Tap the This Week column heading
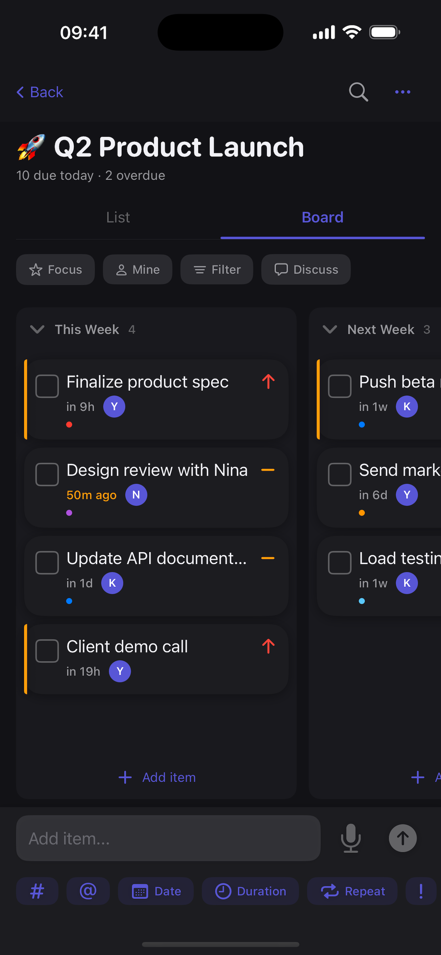The image size is (441, 955). pos(87,329)
